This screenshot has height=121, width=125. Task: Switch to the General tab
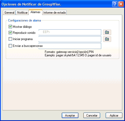click(9, 13)
